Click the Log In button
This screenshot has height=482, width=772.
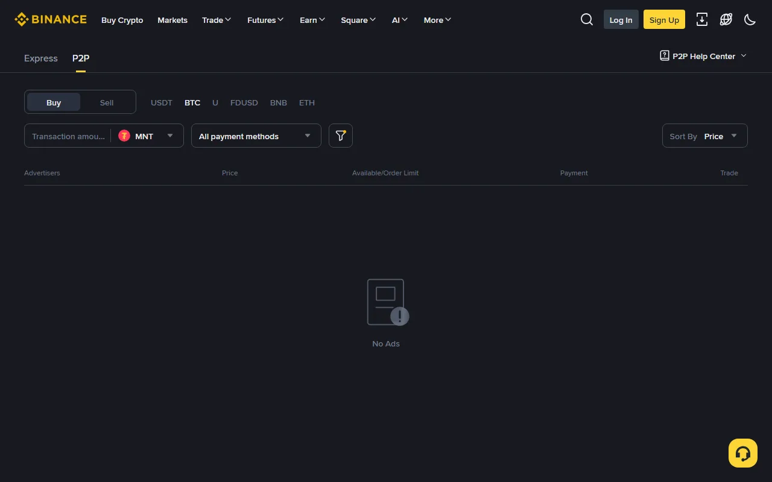pyautogui.click(x=621, y=19)
